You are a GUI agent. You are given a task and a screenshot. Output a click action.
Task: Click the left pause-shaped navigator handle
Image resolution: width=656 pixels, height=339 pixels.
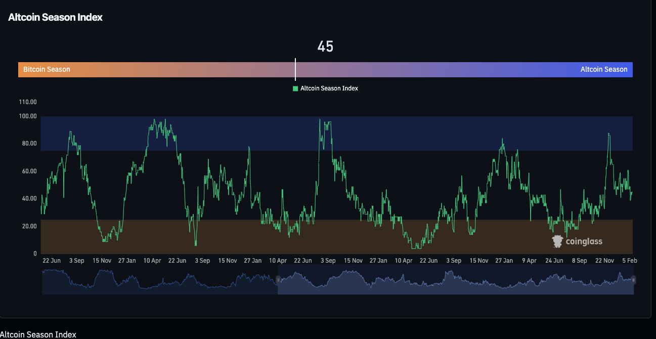point(278,279)
